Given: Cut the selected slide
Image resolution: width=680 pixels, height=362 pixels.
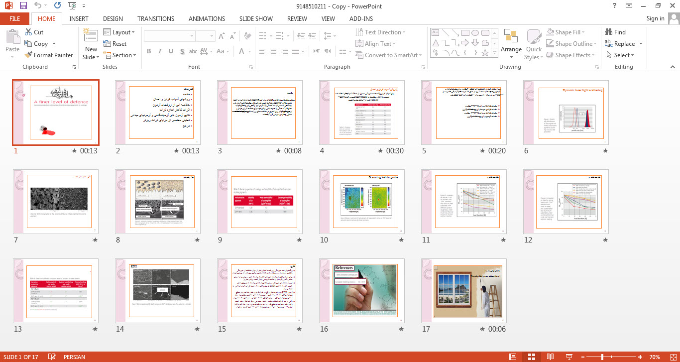Looking at the screenshot, I should 34,32.
